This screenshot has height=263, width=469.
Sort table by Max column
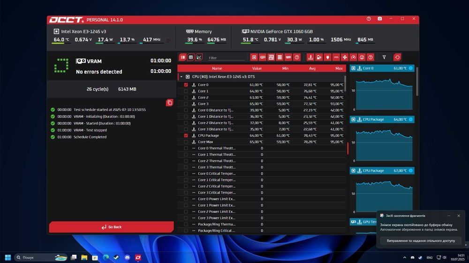(339, 68)
